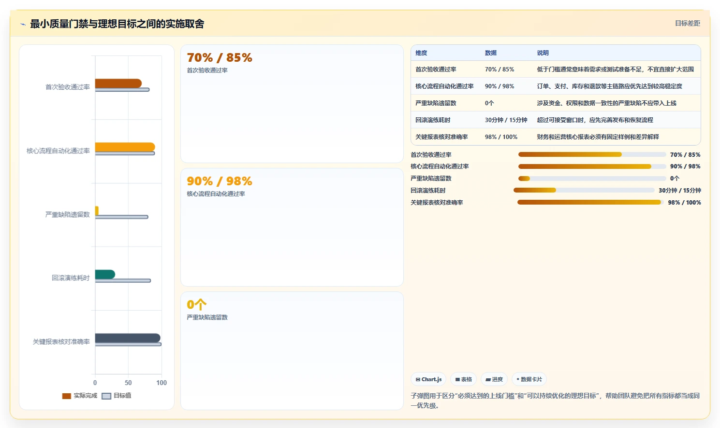This screenshot has width=720, height=428.
Task: Click the header title 最小质量门禁与理想目标之间的实施取舍
Action: click(117, 24)
